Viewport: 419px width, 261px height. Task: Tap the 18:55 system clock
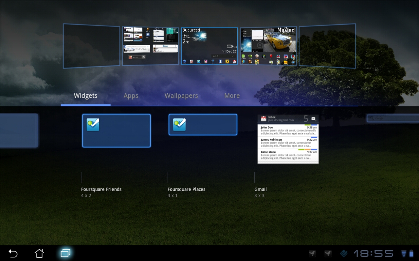373,253
